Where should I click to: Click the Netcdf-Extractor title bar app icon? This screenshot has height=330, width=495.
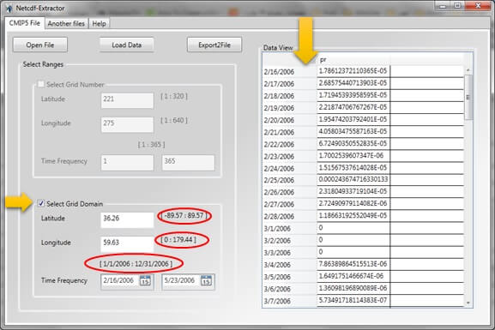tap(9, 8)
